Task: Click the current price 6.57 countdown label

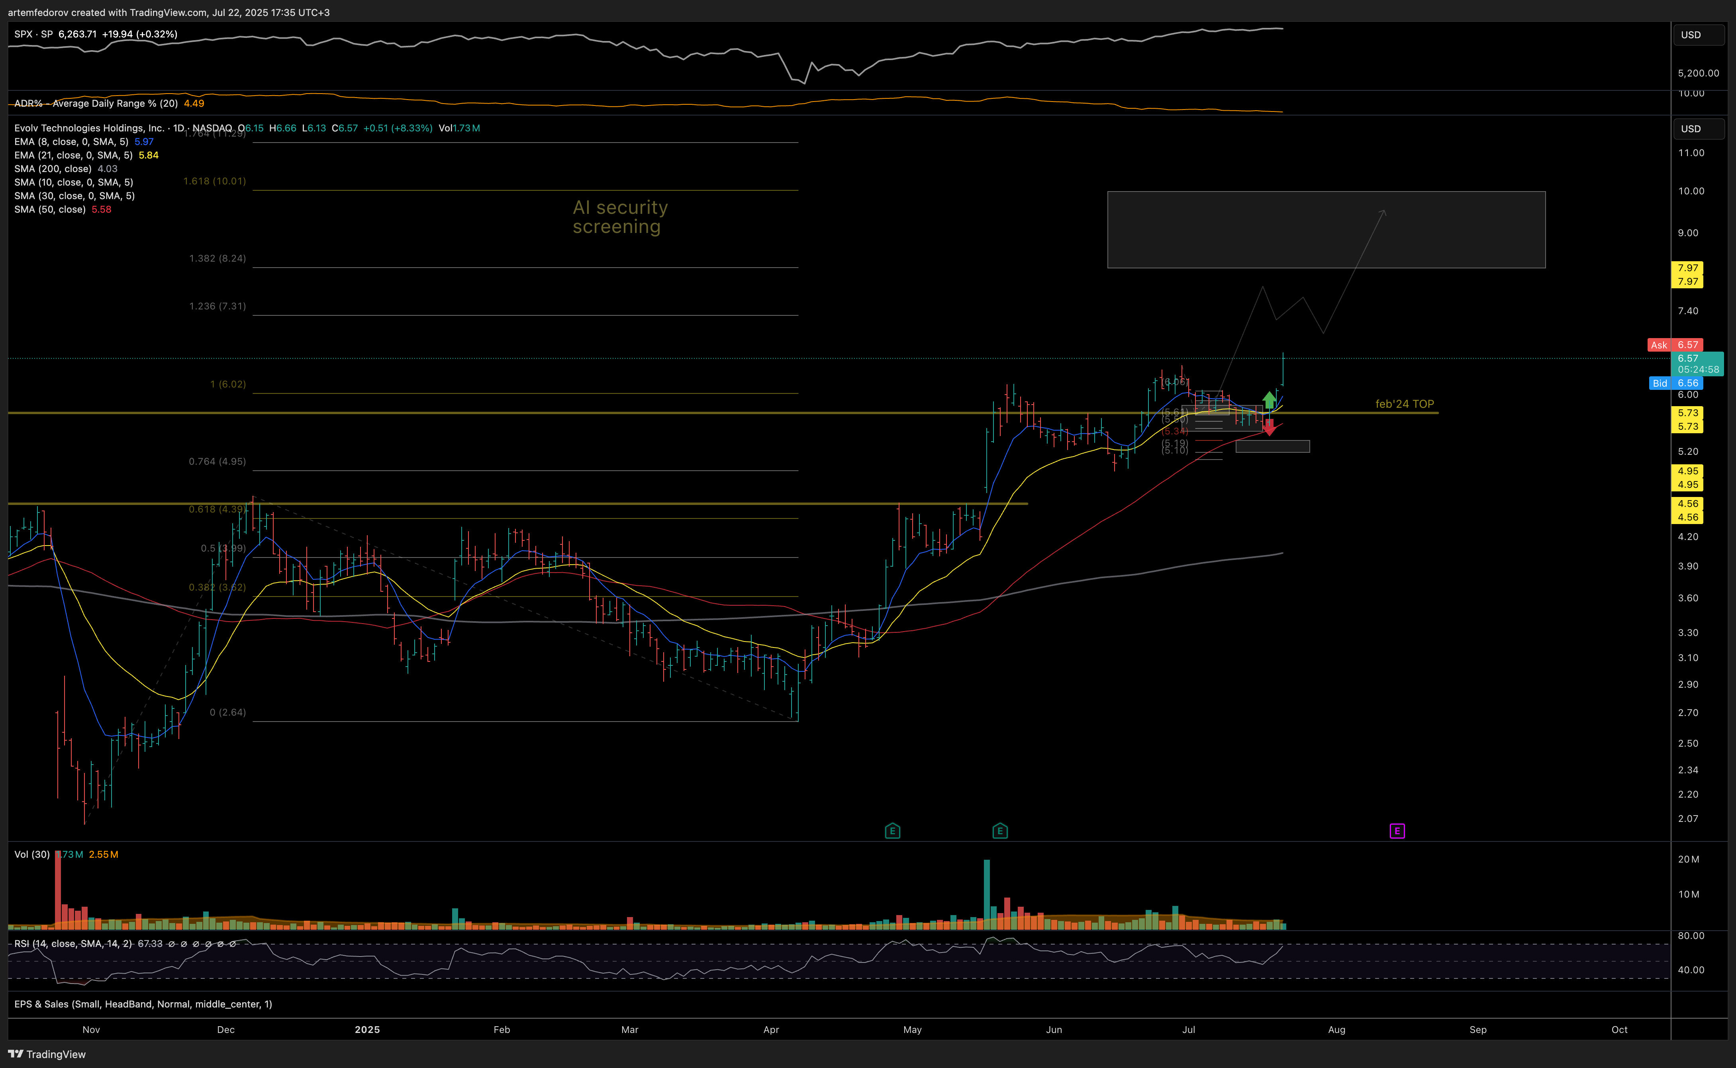Action: coord(1698,364)
